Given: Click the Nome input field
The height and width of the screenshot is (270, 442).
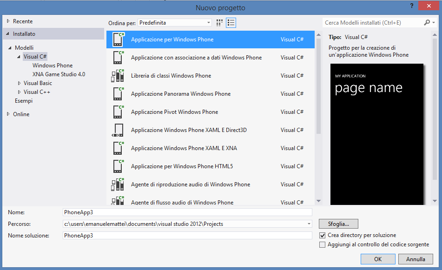Looking at the screenshot, I should [x=187, y=212].
